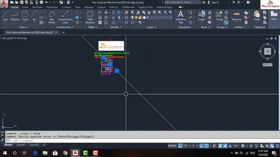Toggle group selection in Groups panel
Viewport: 280px width, 157px height.
tap(226, 22)
